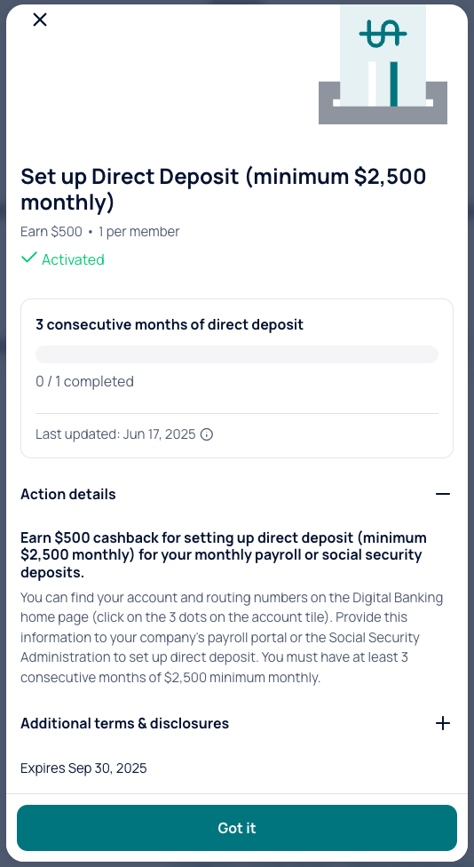Click the bold Earn $500 cashback paragraph

224,555
